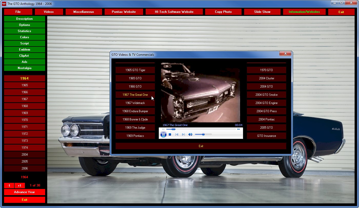
Task: Play the 2005 GTO video
Action: click(x=266, y=128)
